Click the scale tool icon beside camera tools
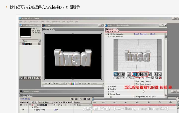Viewport: 179px width, 113px height. (x=150, y=74)
